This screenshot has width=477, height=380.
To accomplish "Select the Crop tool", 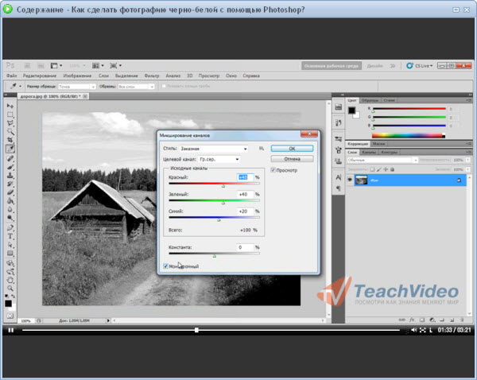I will [10, 140].
